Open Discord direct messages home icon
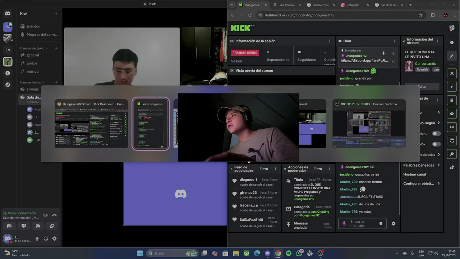The height and width of the screenshot is (259, 460). pos(8,13)
